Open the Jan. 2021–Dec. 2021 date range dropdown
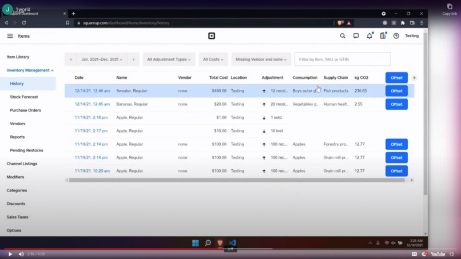 pos(102,59)
